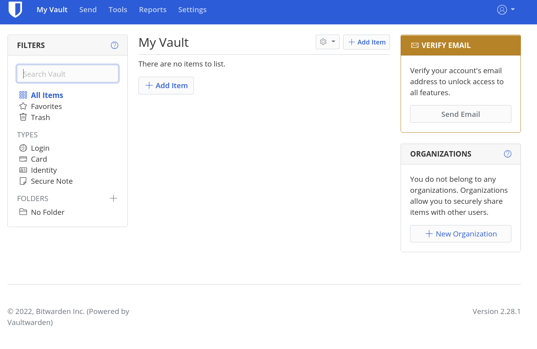Click the All Items grid icon
The image size is (537, 349).
point(23,95)
